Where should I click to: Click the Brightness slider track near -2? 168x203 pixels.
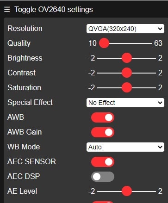pyautogui.click(x=101, y=58)
